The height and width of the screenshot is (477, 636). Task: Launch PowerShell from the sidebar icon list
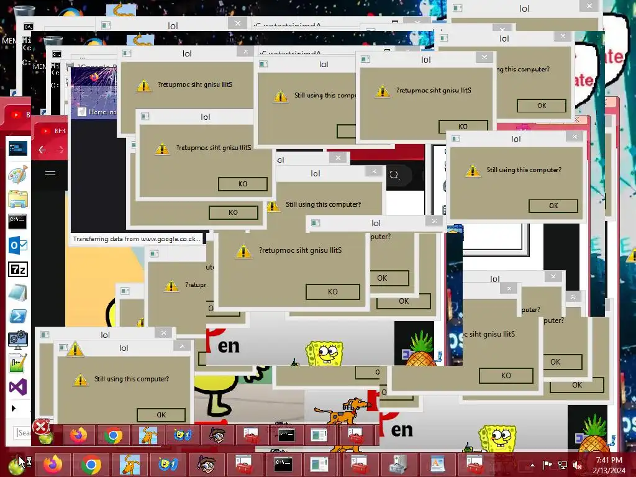coord(18,316)
